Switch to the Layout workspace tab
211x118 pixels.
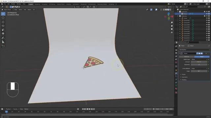click(x=31, y=4)
